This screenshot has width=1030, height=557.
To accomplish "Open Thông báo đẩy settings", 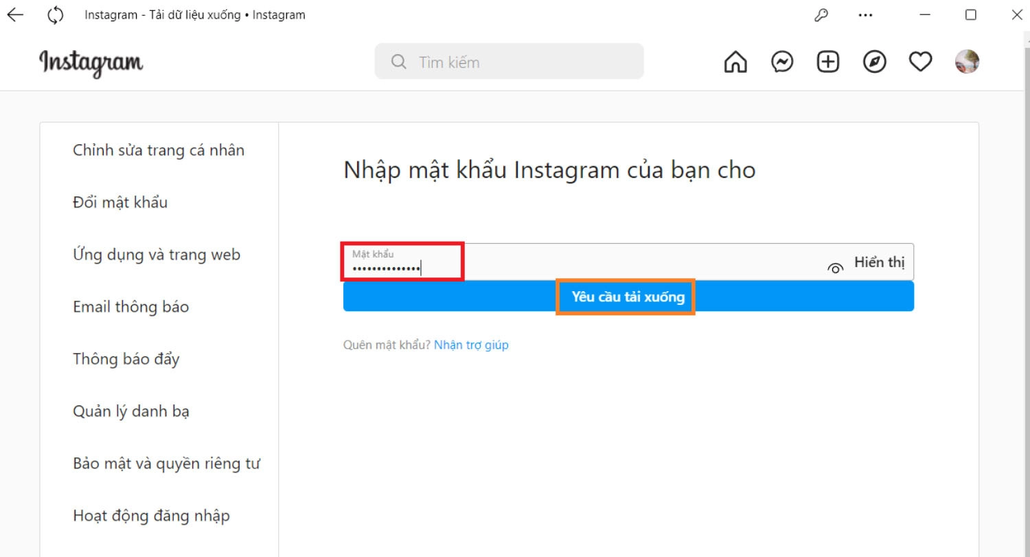I will point(126,359).
